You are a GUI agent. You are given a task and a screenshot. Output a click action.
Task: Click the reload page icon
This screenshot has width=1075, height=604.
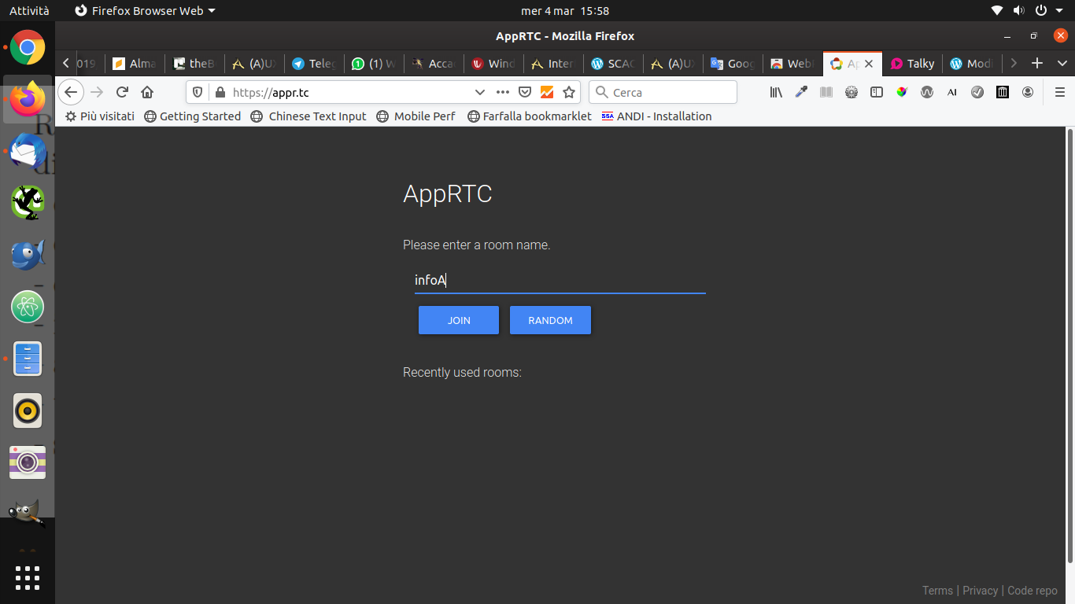pos(122,92)
